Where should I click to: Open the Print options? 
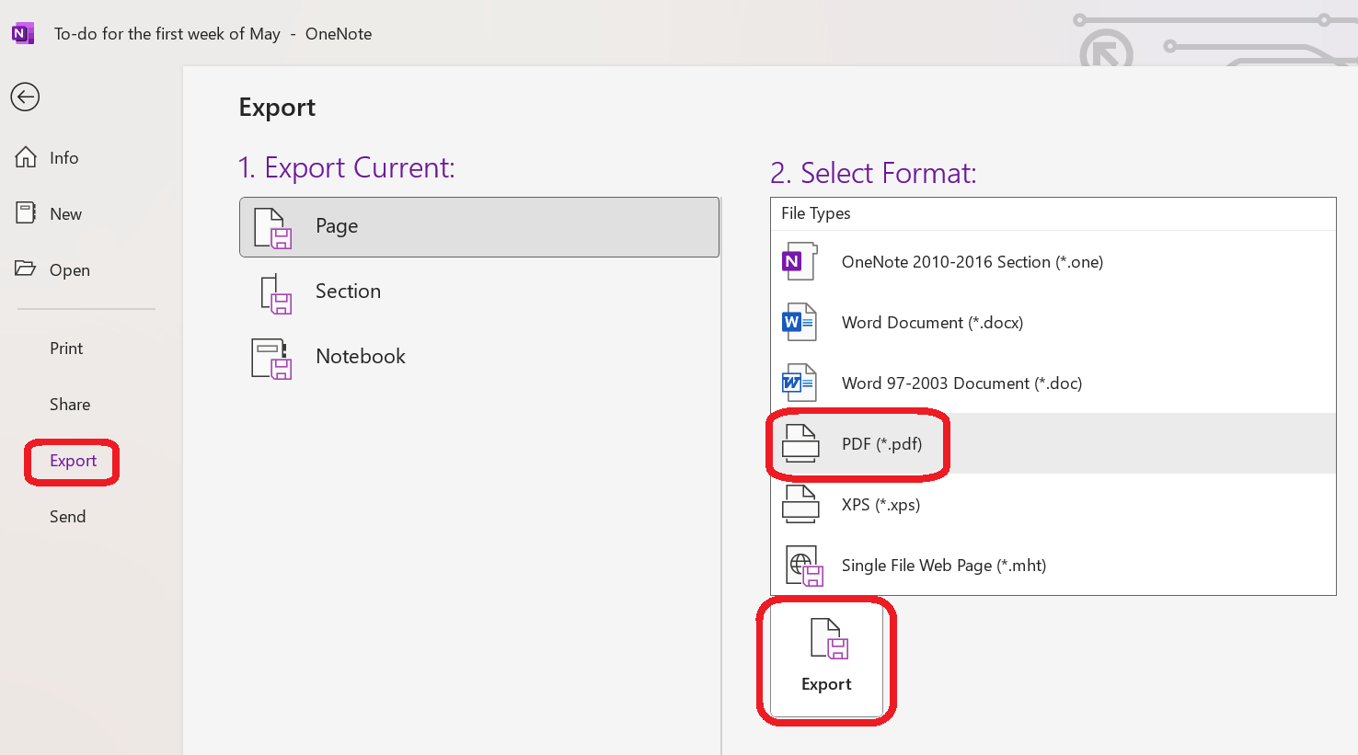coord(65,348)
